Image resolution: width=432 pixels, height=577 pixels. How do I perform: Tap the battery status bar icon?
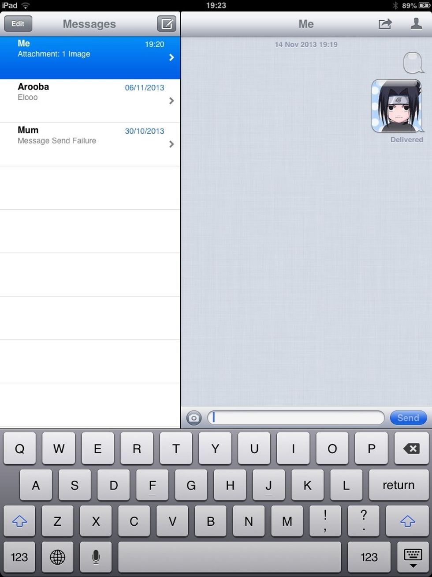click(424, 5)
